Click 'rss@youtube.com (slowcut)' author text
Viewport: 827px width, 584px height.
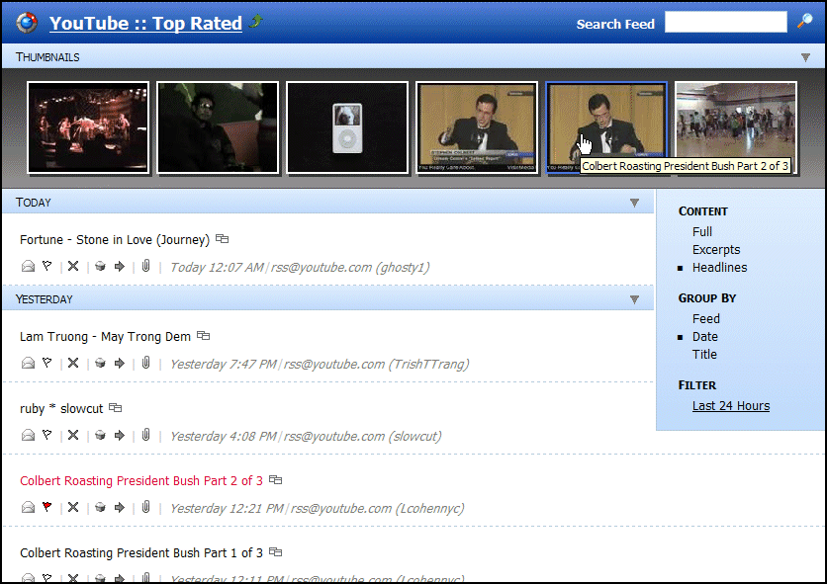point(363,437)
